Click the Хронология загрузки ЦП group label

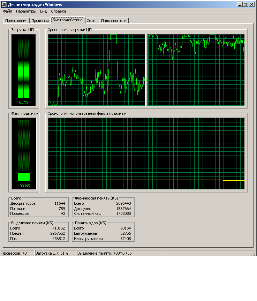click(x=70, y=30)
